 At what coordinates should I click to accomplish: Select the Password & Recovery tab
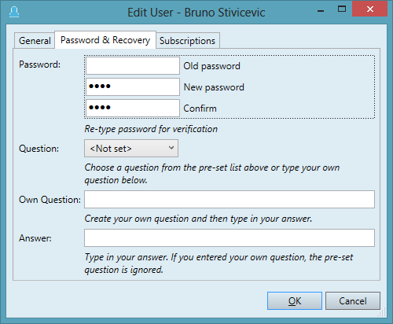tap(105, 40)
